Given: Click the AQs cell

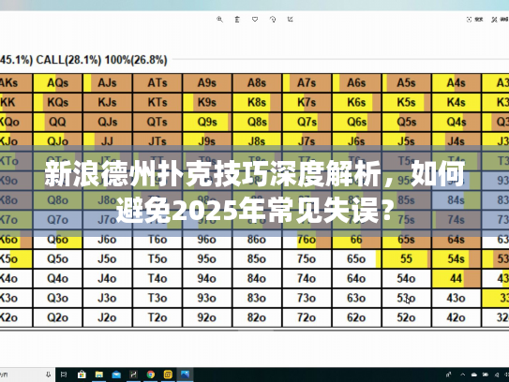Looking at the screenshot, I should (x=58, y=82).
